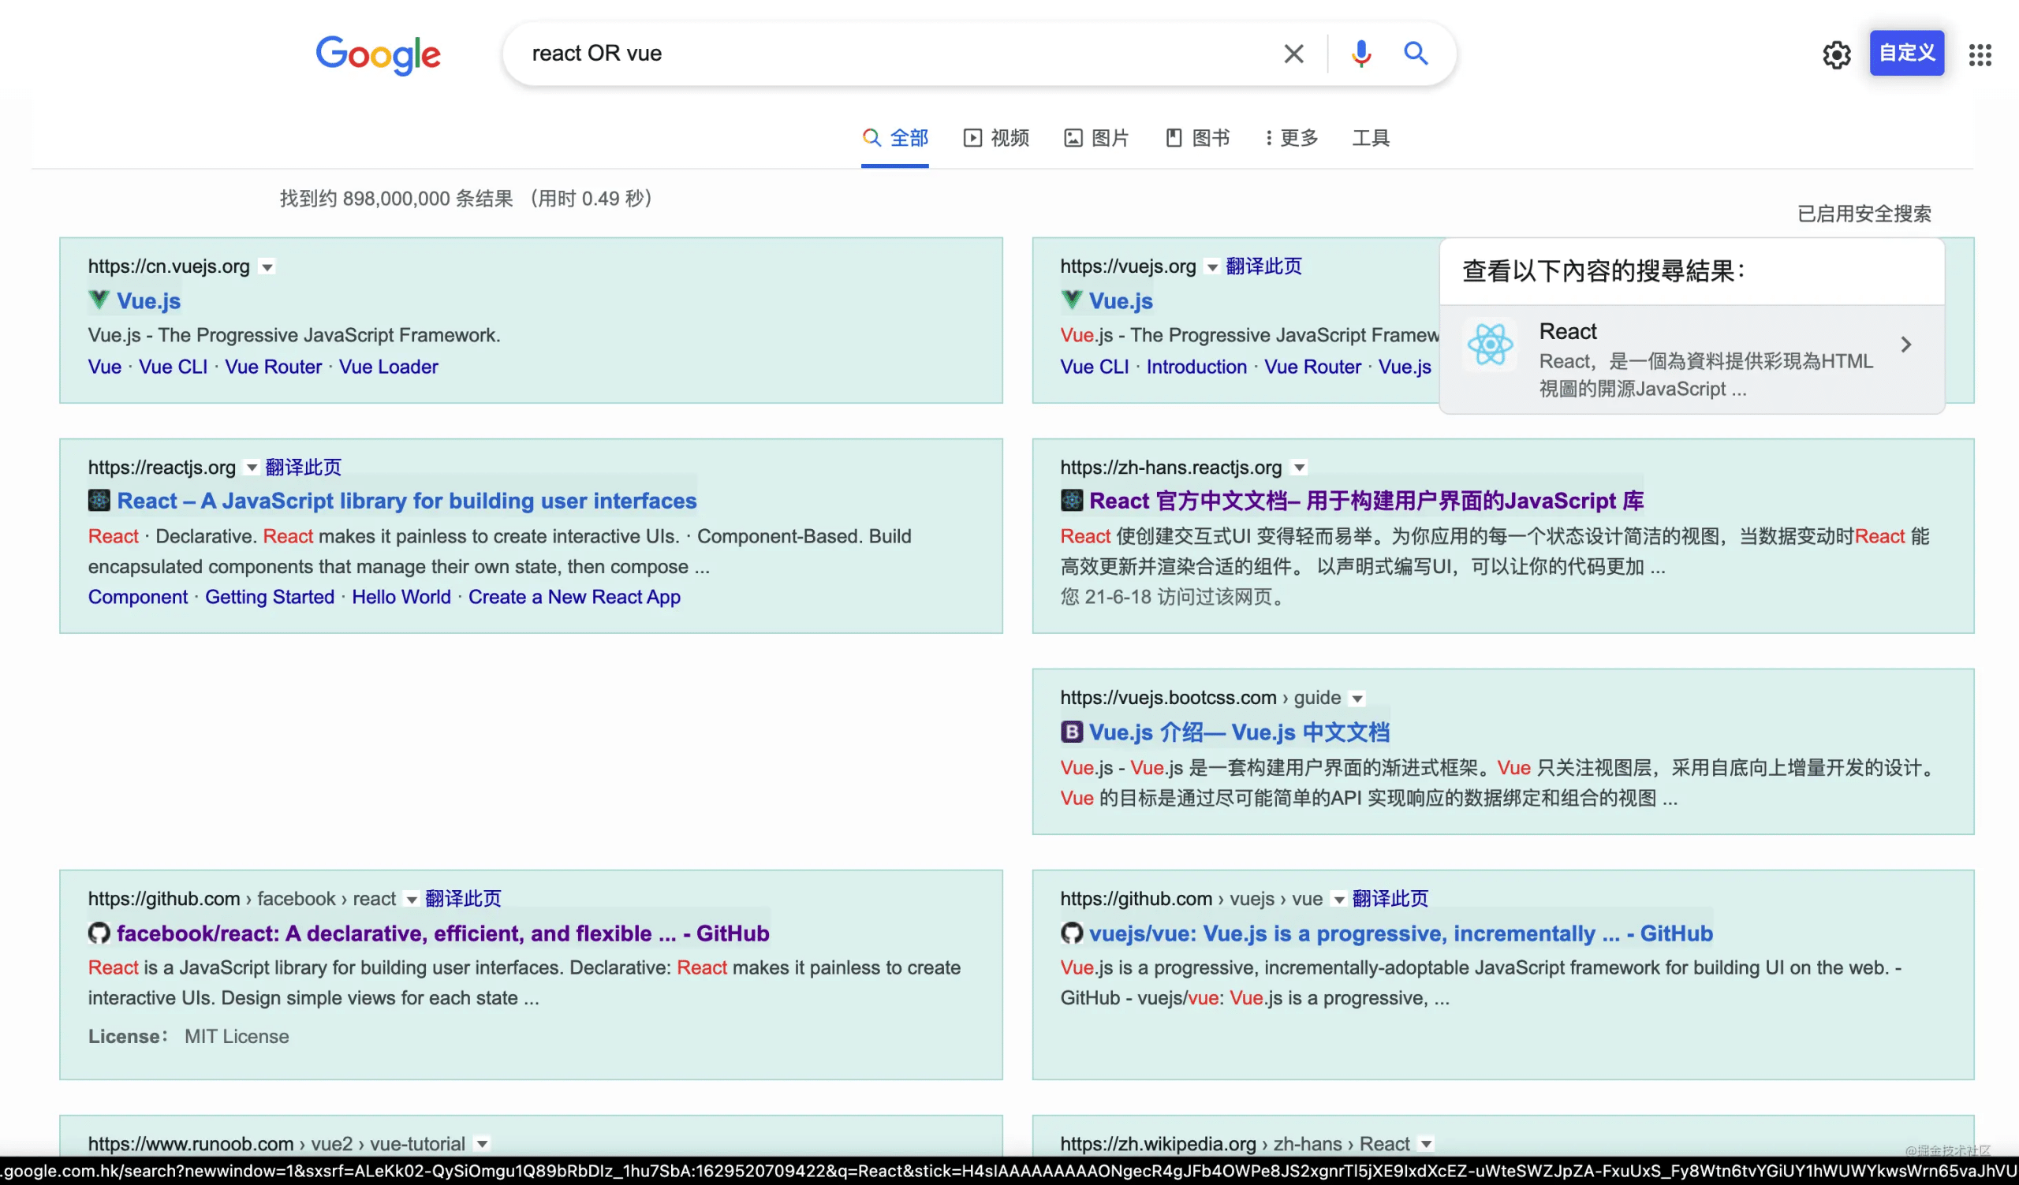
Task: Click Vue favicon of vuejs.org result
Action: 1071,300
